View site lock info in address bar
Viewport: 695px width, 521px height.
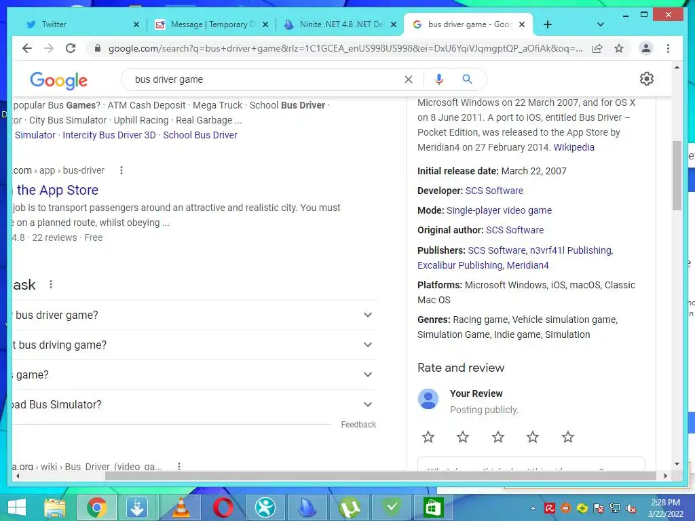98,48
